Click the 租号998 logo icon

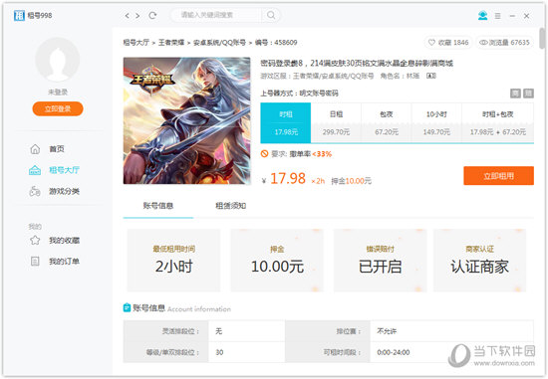(19, 15)
